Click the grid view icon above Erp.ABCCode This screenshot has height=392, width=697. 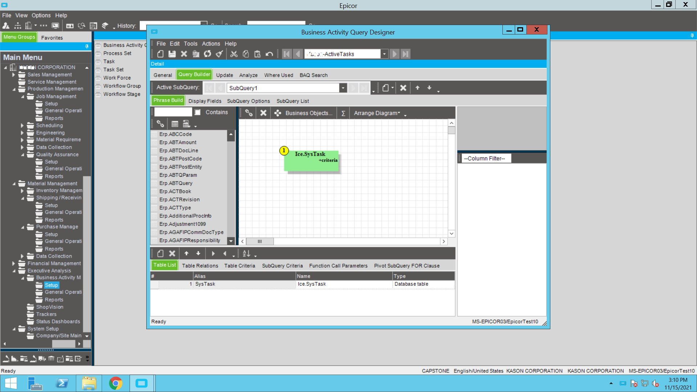[175, 124]
